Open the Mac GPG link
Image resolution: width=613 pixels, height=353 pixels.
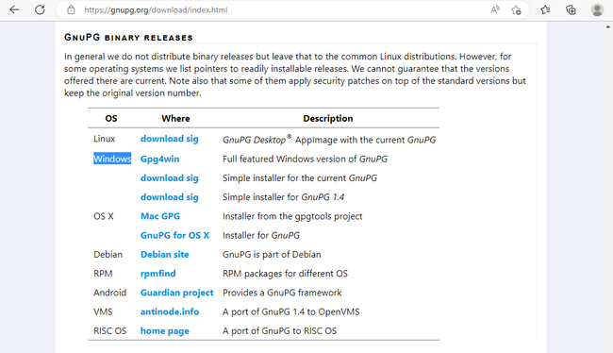tap(160, 216)
